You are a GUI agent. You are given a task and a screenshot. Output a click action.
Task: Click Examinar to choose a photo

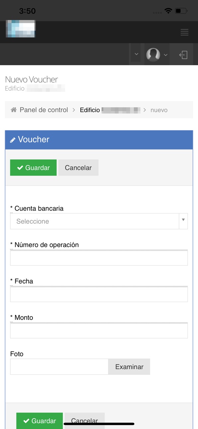(129, 367)
